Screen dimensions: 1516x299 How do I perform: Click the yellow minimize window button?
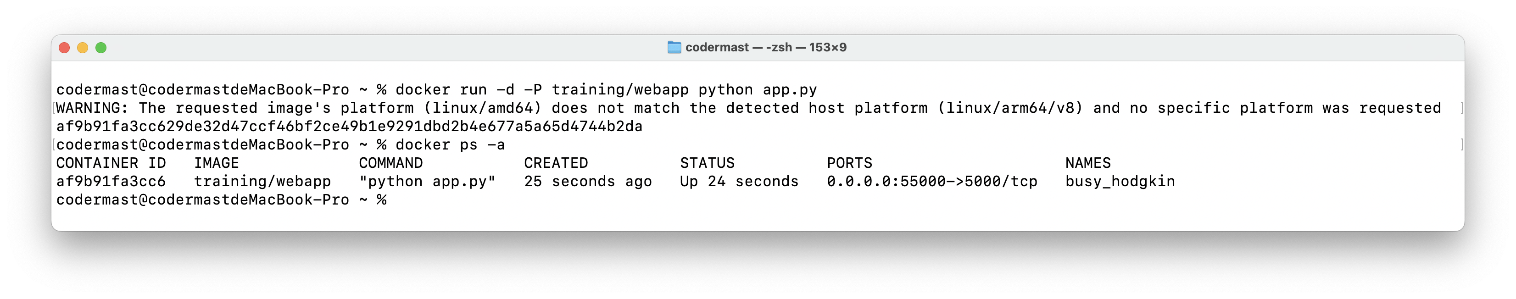(83, 48)
